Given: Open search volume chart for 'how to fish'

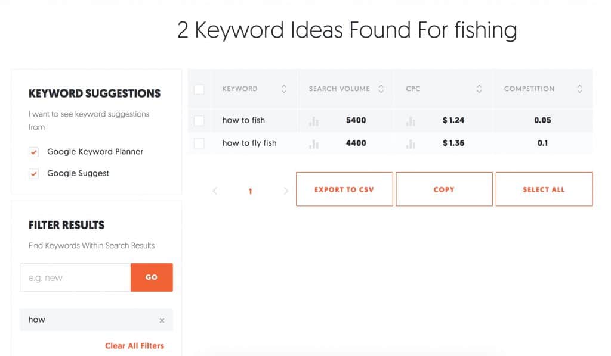Looking at the screenshot, I should pyautogui.click(x=314, y=121).
